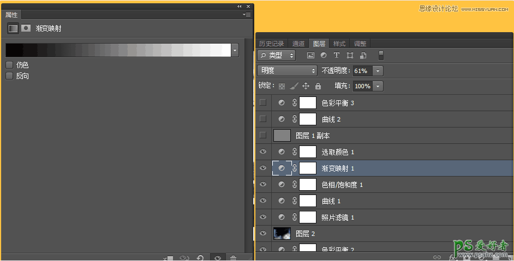
Task: Click the lock all padlock icon
Action: coord(318,86)
